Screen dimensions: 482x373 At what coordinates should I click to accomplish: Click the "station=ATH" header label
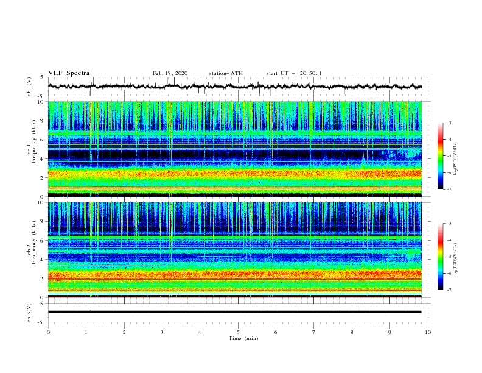pos(226,73)
